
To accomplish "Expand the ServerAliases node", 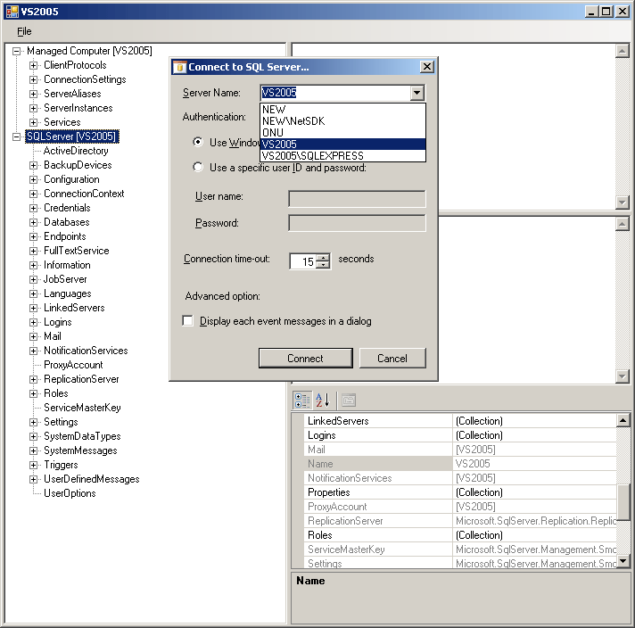I will [x=33, y=94].
